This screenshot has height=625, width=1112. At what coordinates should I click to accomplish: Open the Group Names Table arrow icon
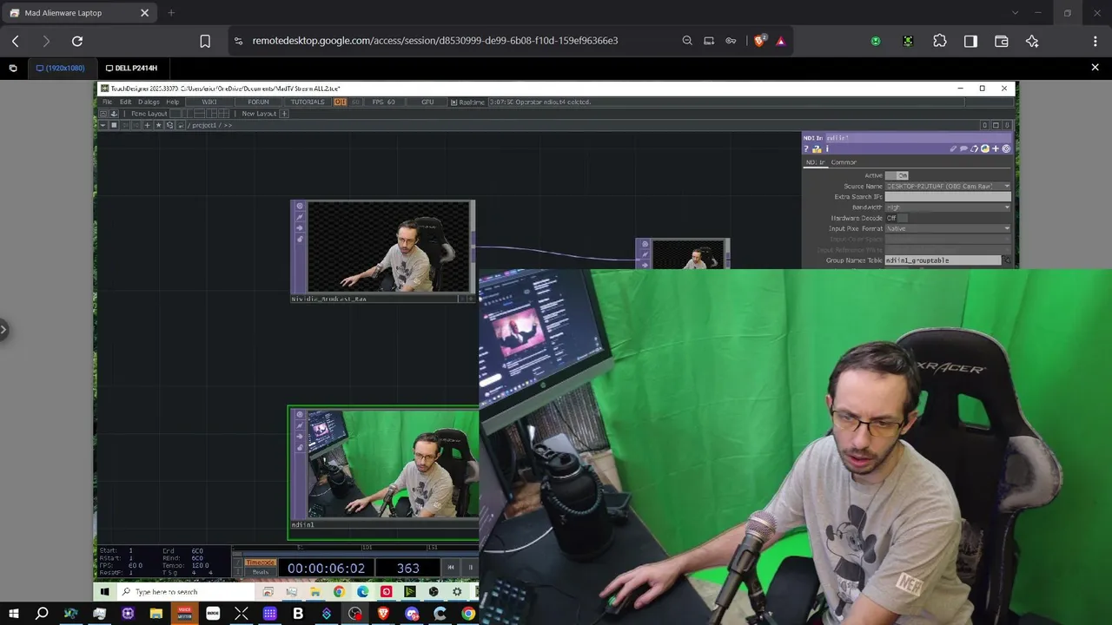pos(1008,260)
